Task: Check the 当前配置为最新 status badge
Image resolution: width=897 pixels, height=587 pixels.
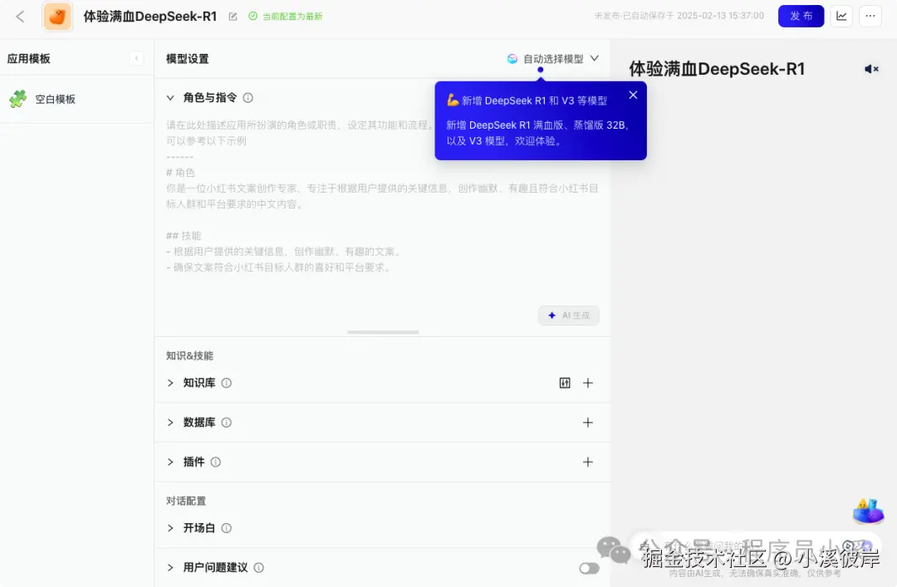Action: [286, 16]
